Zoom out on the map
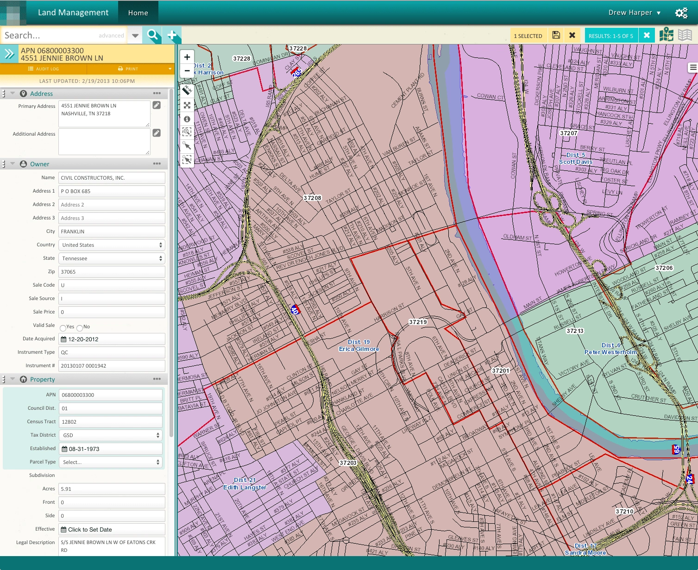698x570 pixels. (x=187, y=71)
